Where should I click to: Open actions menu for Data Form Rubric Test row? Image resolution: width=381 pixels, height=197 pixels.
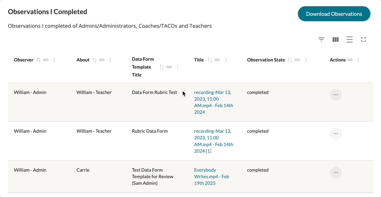click(336, 95)
